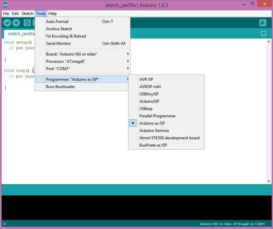
Task: Click the status bar board info text
Action: [232, 224]
